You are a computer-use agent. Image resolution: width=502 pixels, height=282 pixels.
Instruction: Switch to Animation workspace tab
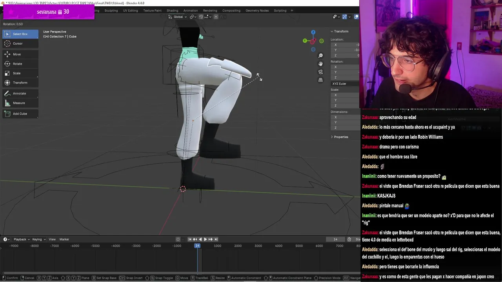pyautogui.click(x=191, y=11)
